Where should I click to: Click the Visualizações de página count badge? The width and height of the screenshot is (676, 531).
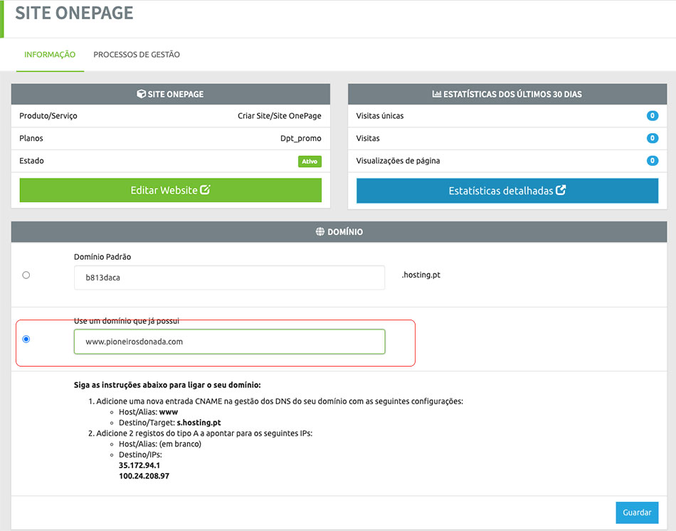652,161
